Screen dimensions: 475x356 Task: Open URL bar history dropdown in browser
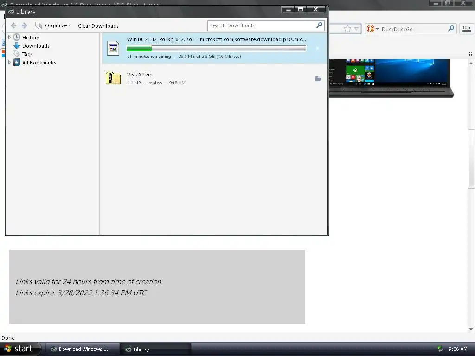point(357,29)
